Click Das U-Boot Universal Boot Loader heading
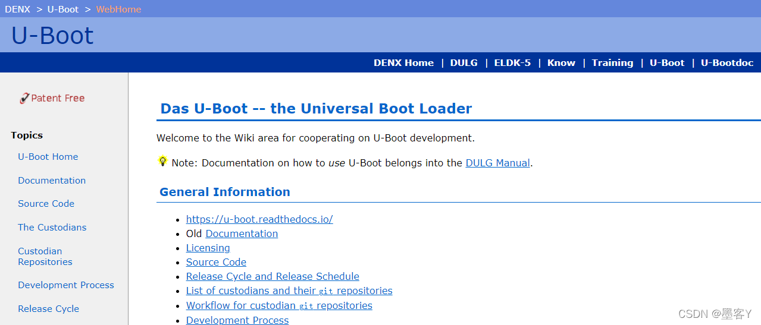Image resolution: width=761 pixels, height=325 pixels. (x=316, y=109)
